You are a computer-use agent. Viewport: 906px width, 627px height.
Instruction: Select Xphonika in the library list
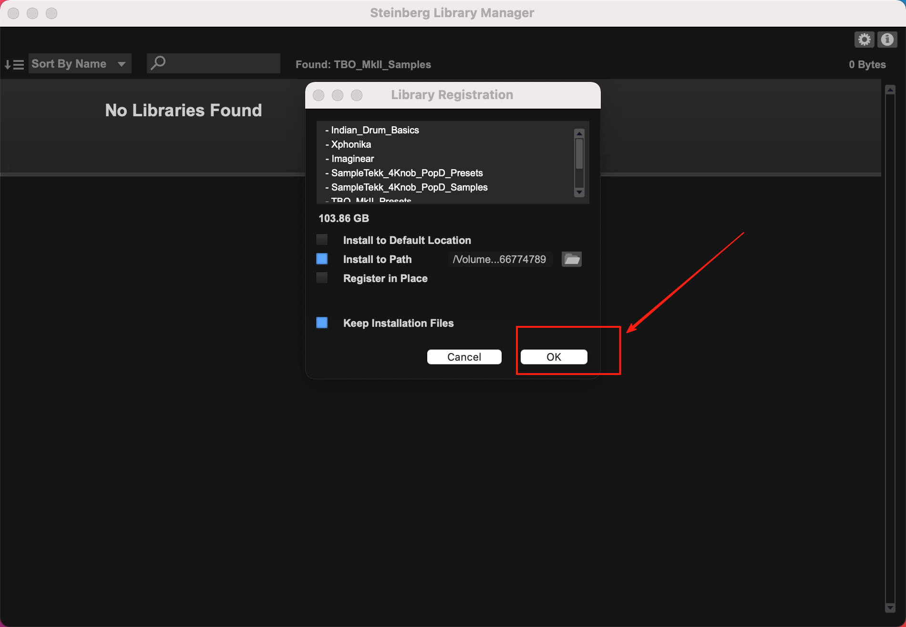348,144
